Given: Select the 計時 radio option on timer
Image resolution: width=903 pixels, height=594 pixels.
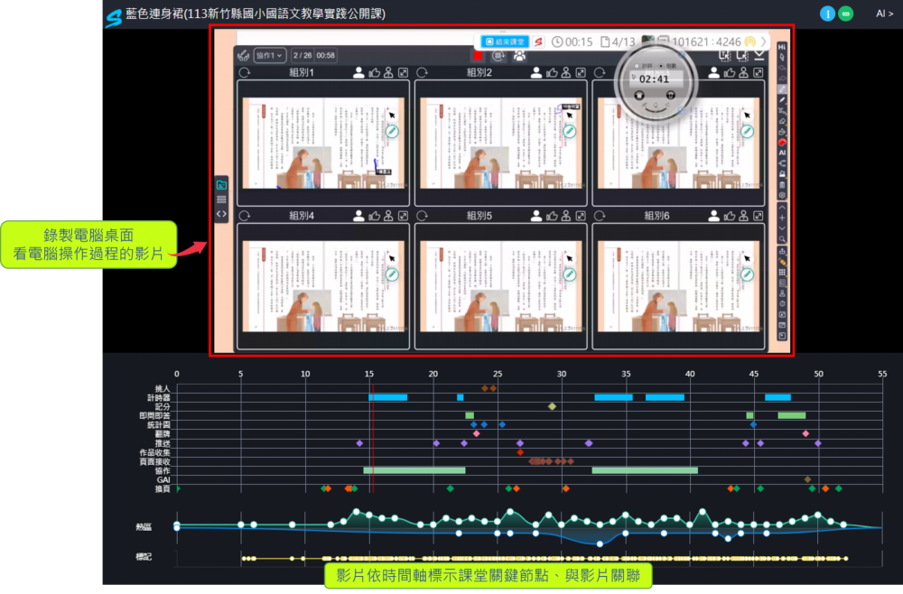Looking at the screenshot, I should (635, 66).
